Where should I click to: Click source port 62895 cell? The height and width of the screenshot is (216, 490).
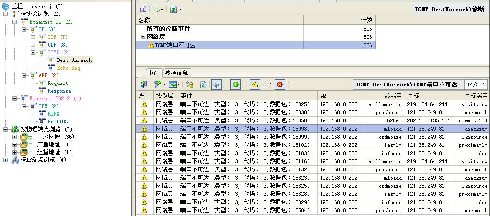(383, 120)
